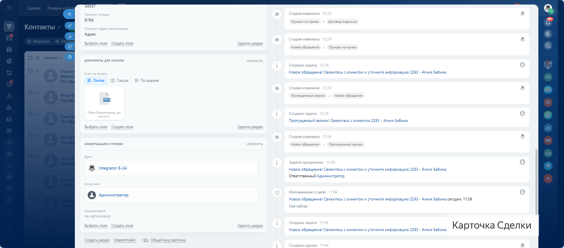The width and height of the screenshot is (564, 248).
Task: Copy the card link with chain icon
Action: 69,26
